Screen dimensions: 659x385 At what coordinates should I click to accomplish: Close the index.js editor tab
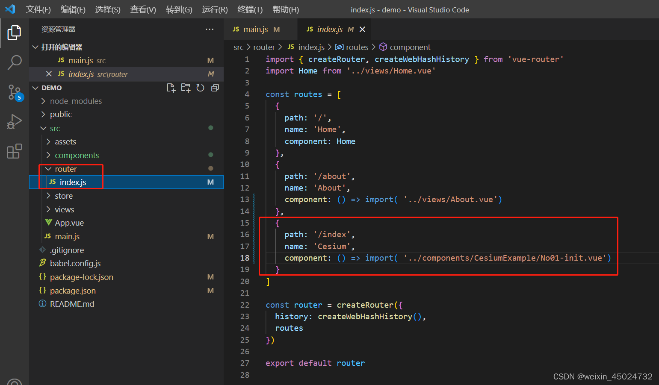362,29
